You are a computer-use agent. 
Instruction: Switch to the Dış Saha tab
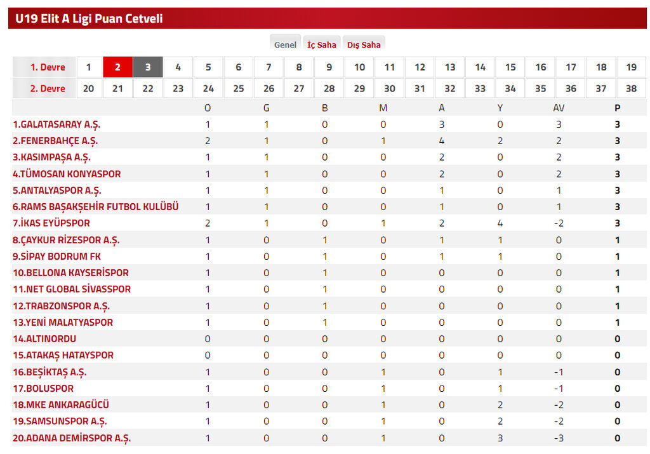364,44
